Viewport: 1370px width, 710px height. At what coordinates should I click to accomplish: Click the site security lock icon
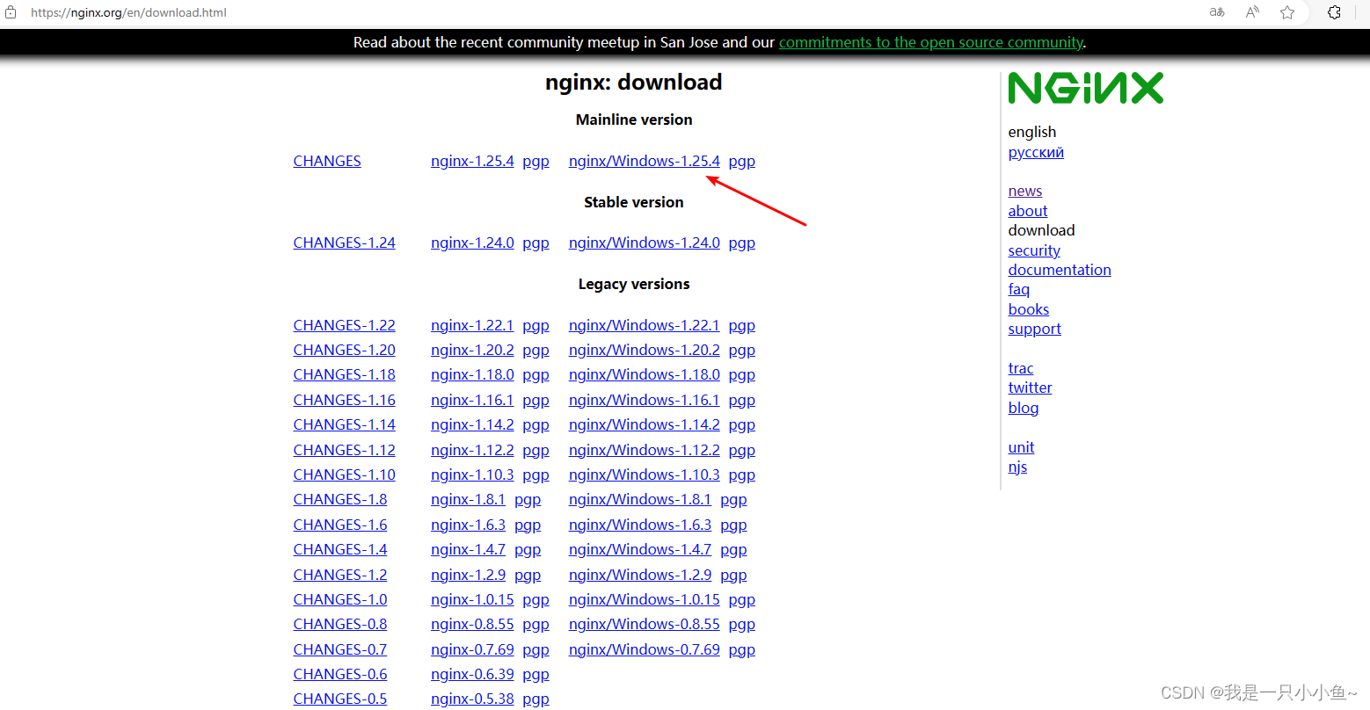tap(11, 12)
